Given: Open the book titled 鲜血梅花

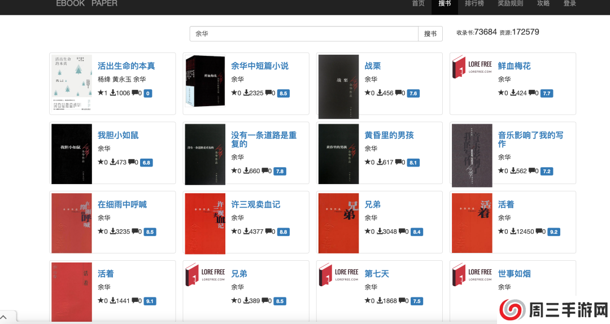Looking at the screenshot, I should tap(514, 65).
